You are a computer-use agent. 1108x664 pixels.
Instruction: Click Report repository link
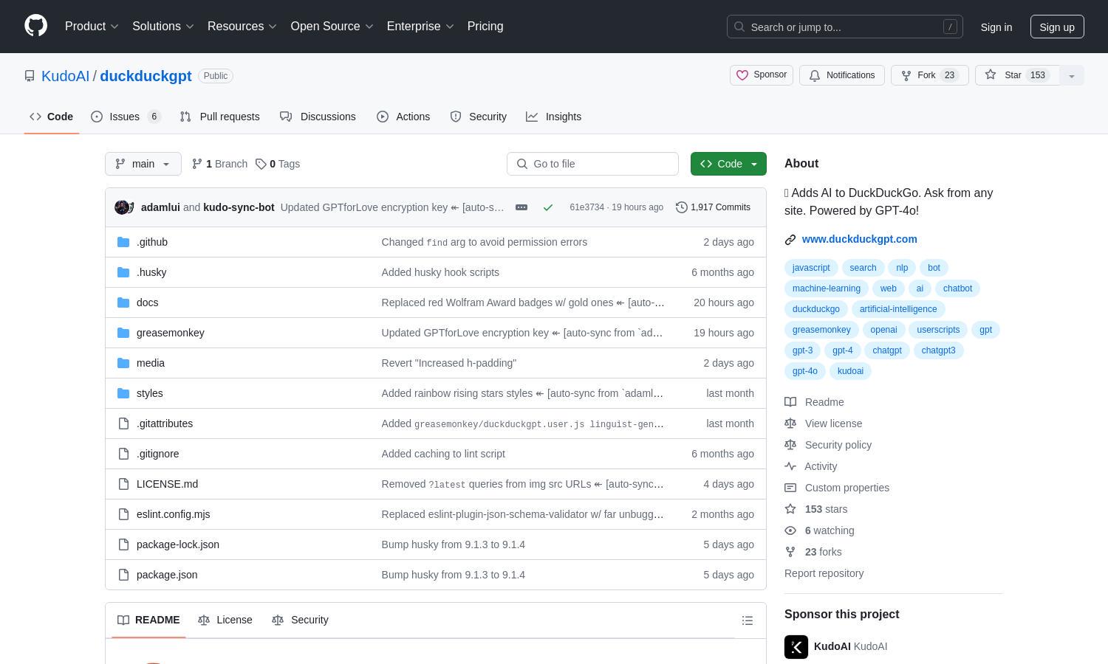(824, 573)
